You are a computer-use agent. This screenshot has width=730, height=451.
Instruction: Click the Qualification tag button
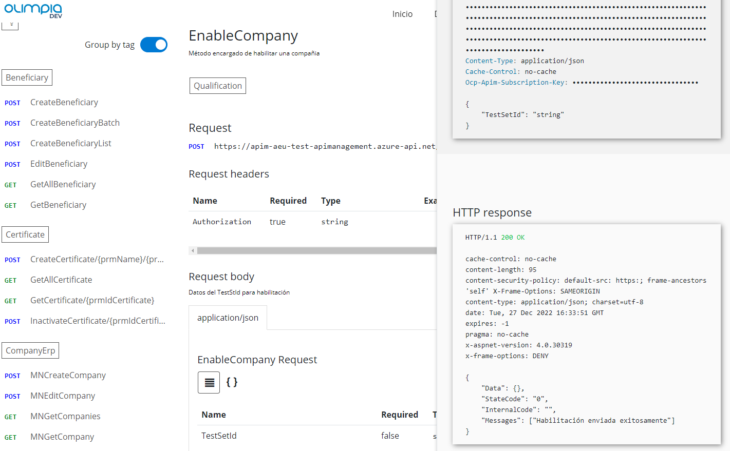pyautogui.click(x=218, y=86)
